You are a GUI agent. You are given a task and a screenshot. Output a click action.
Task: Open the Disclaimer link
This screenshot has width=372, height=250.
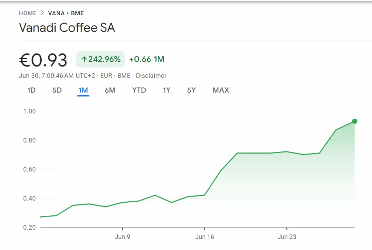pos(151,76)
